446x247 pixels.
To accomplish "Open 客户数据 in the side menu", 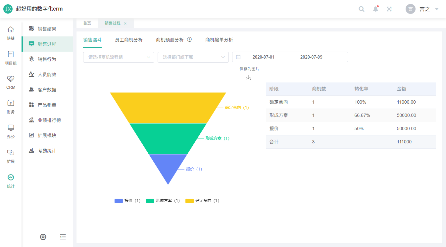I will pos(47,90).
